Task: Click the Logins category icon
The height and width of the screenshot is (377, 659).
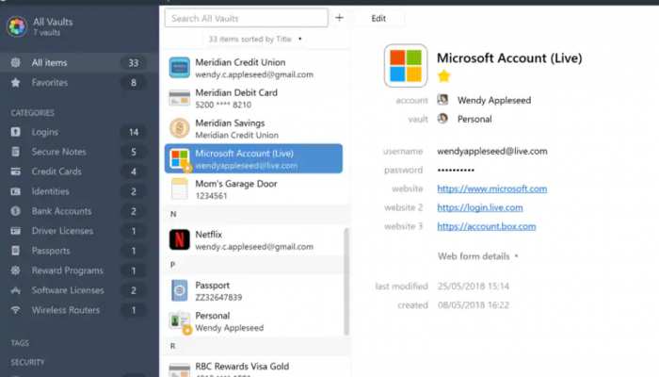Action: pos(16,132)
